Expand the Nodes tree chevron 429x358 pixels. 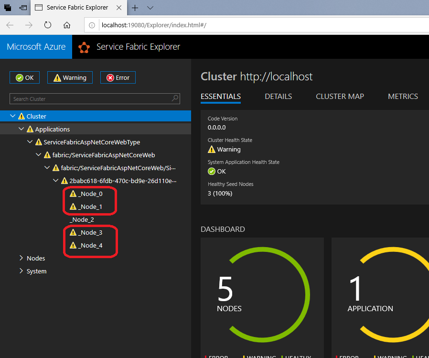[21, 258]
